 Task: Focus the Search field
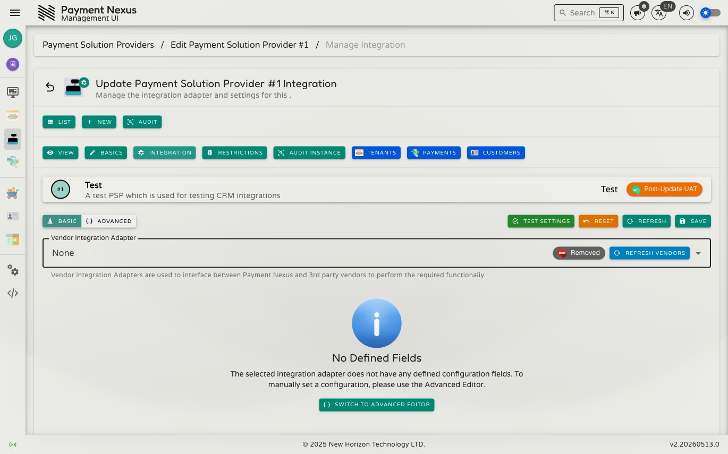[x=589, y=13]
